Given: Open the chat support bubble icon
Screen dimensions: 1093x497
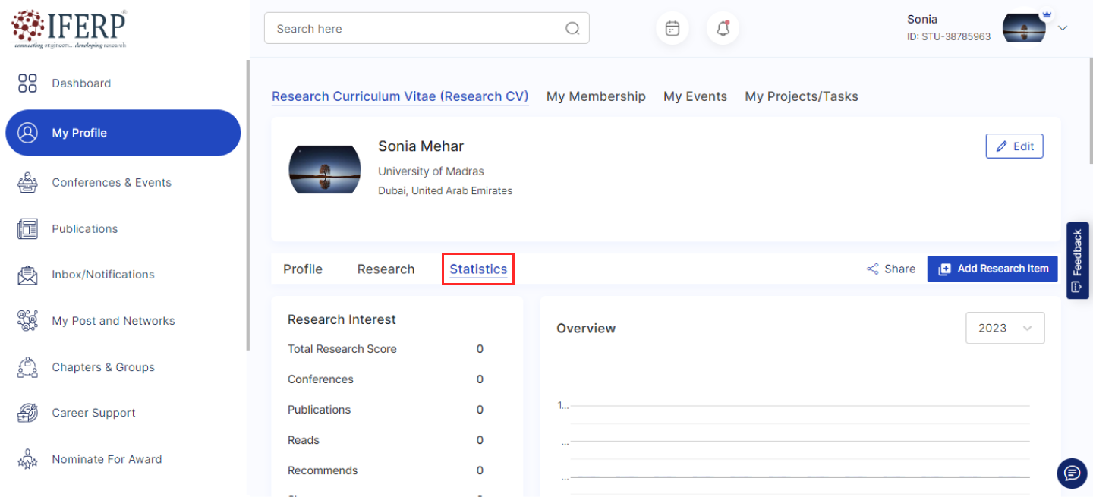Looking at the screenshot, I should pos(1072,473).
